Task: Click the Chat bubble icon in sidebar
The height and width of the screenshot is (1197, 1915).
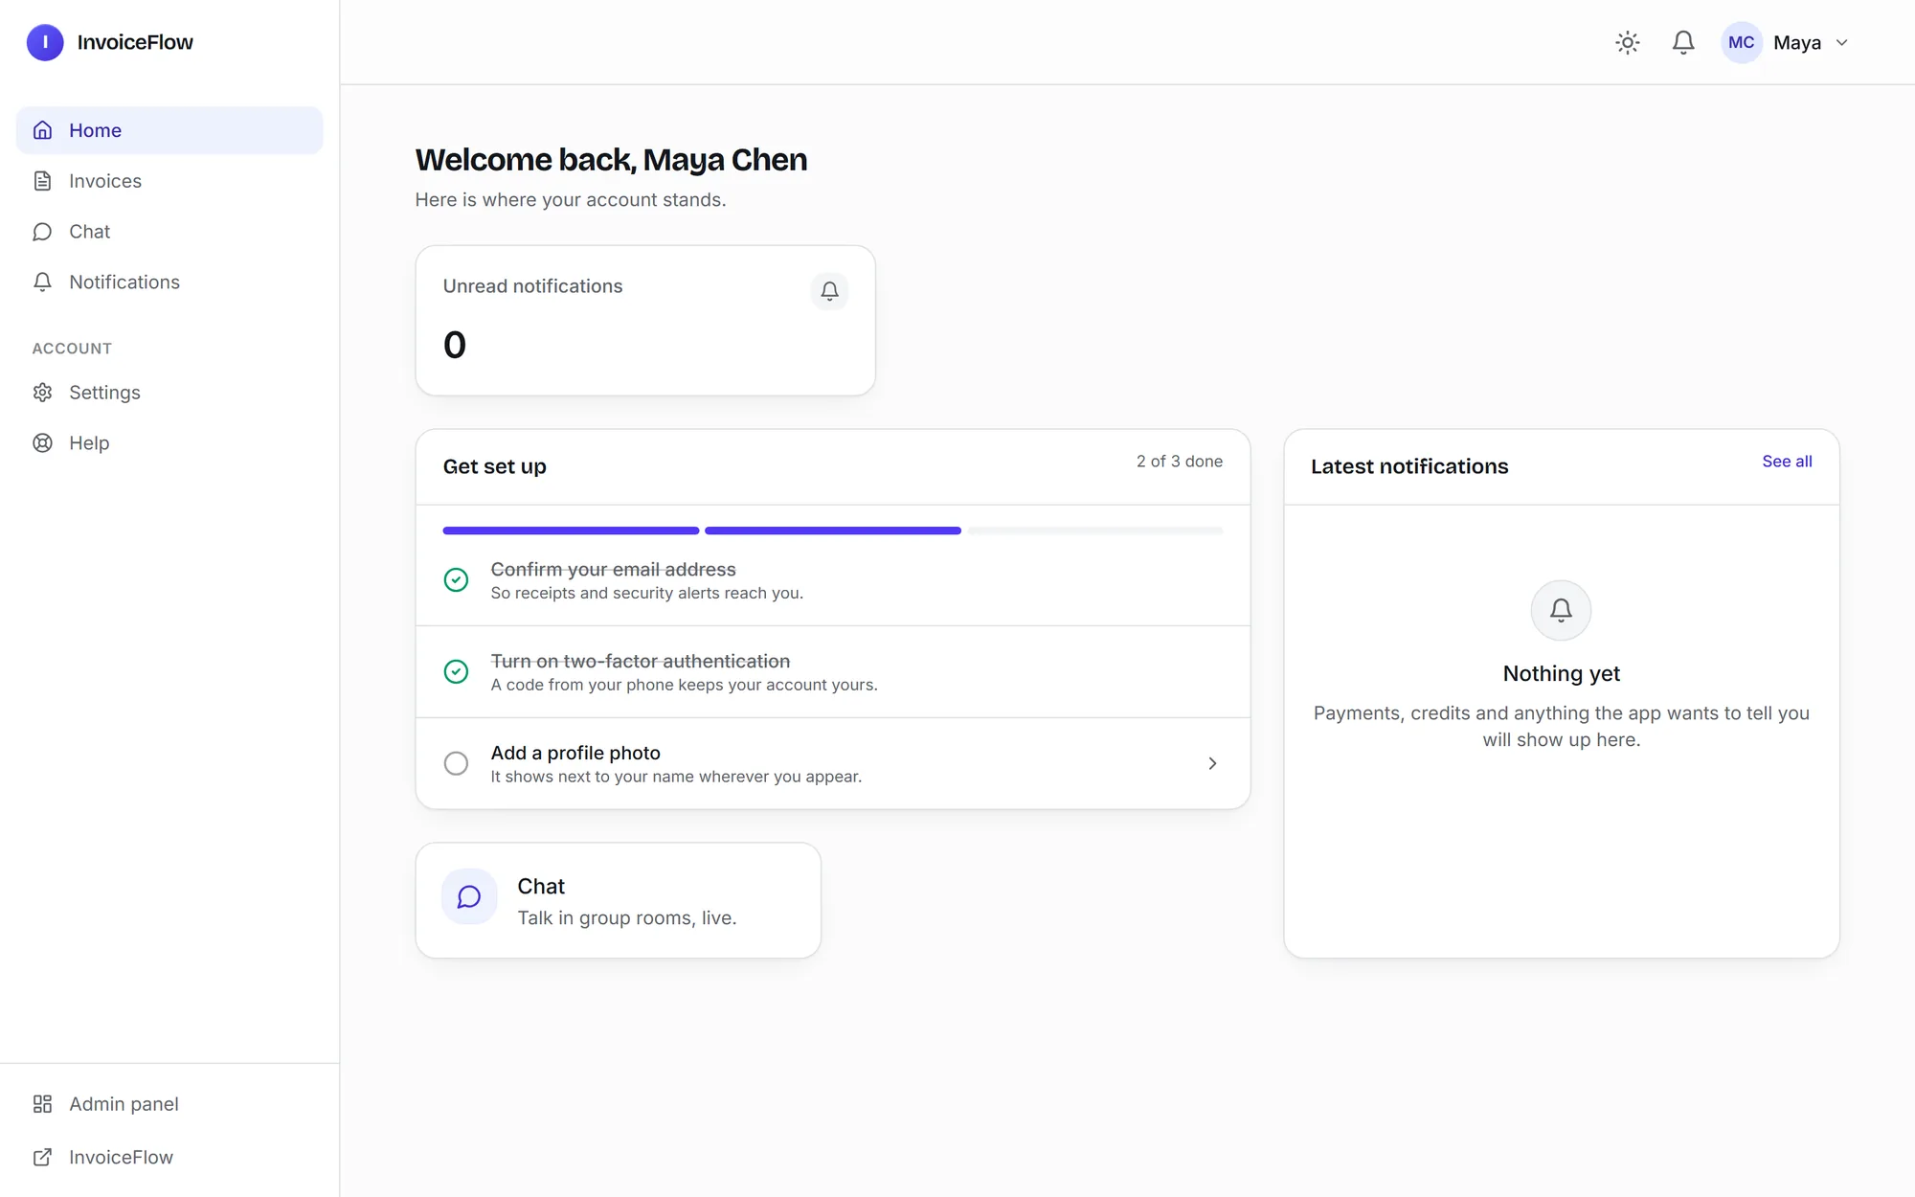Action: point(42,232)
